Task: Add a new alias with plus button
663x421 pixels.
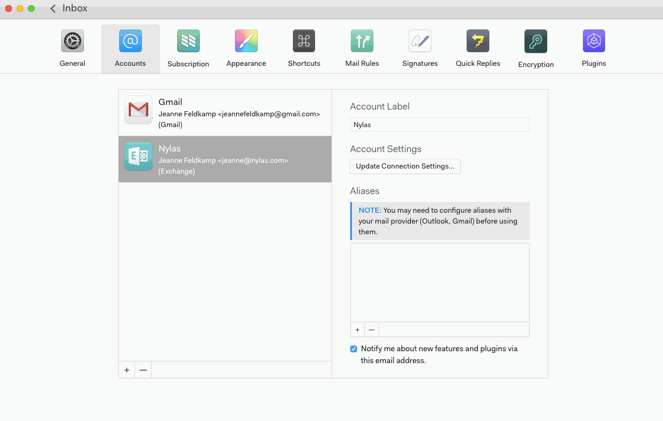Action: click(358, 330)
